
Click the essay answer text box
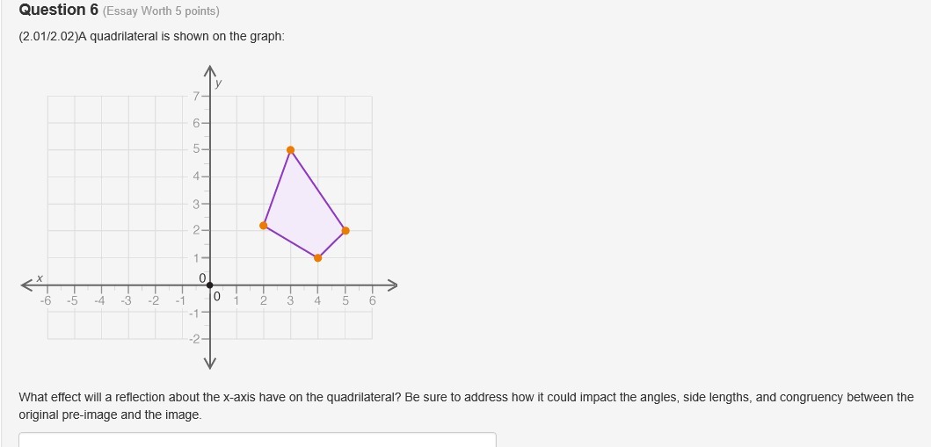[x=258, y=439]
